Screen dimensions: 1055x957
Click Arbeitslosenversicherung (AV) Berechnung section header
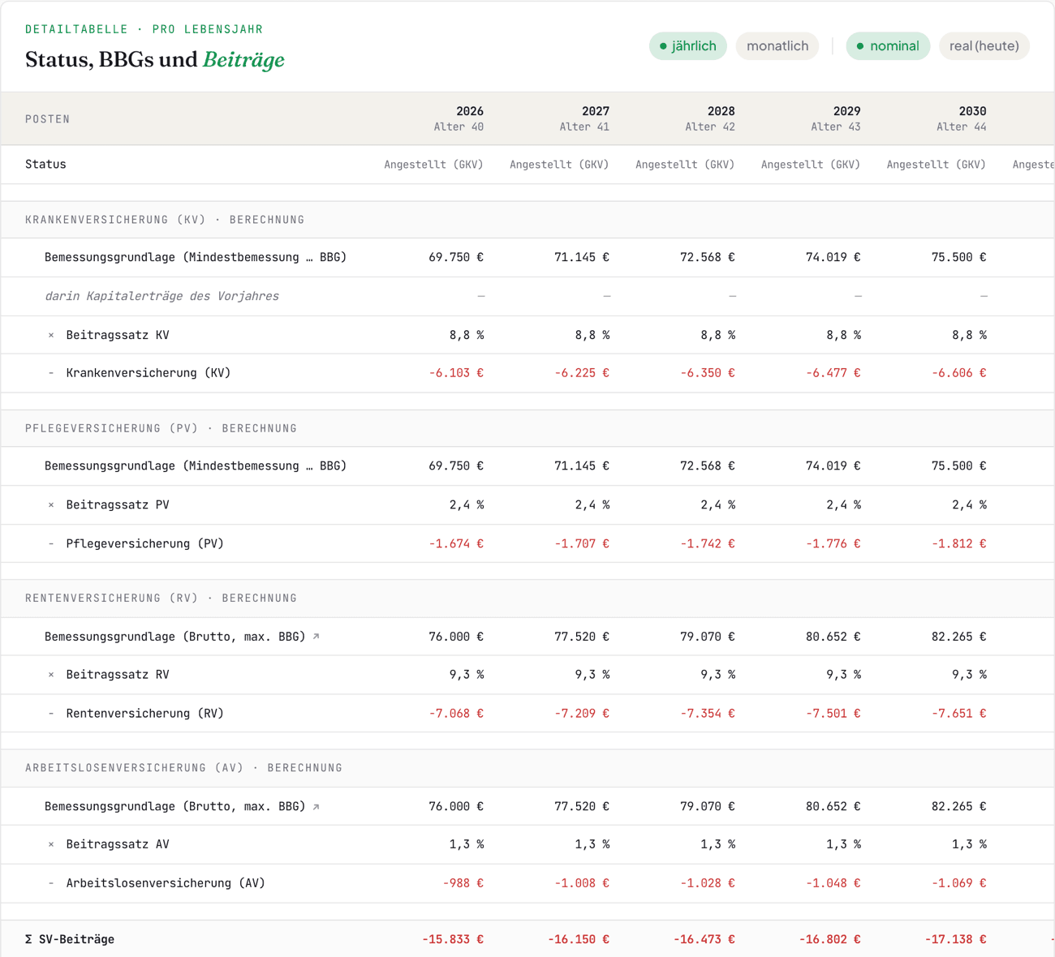point(183,768)
